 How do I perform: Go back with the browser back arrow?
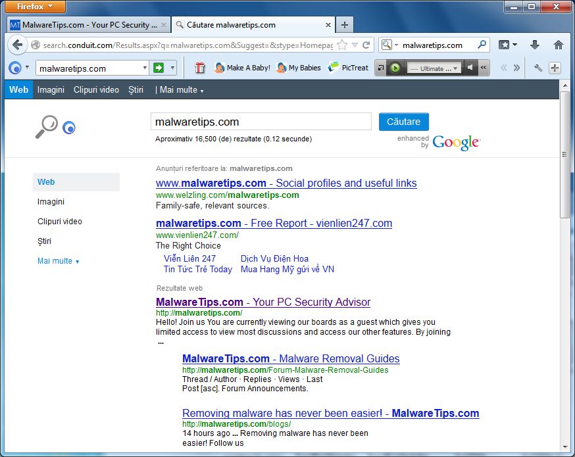[17, 45]
